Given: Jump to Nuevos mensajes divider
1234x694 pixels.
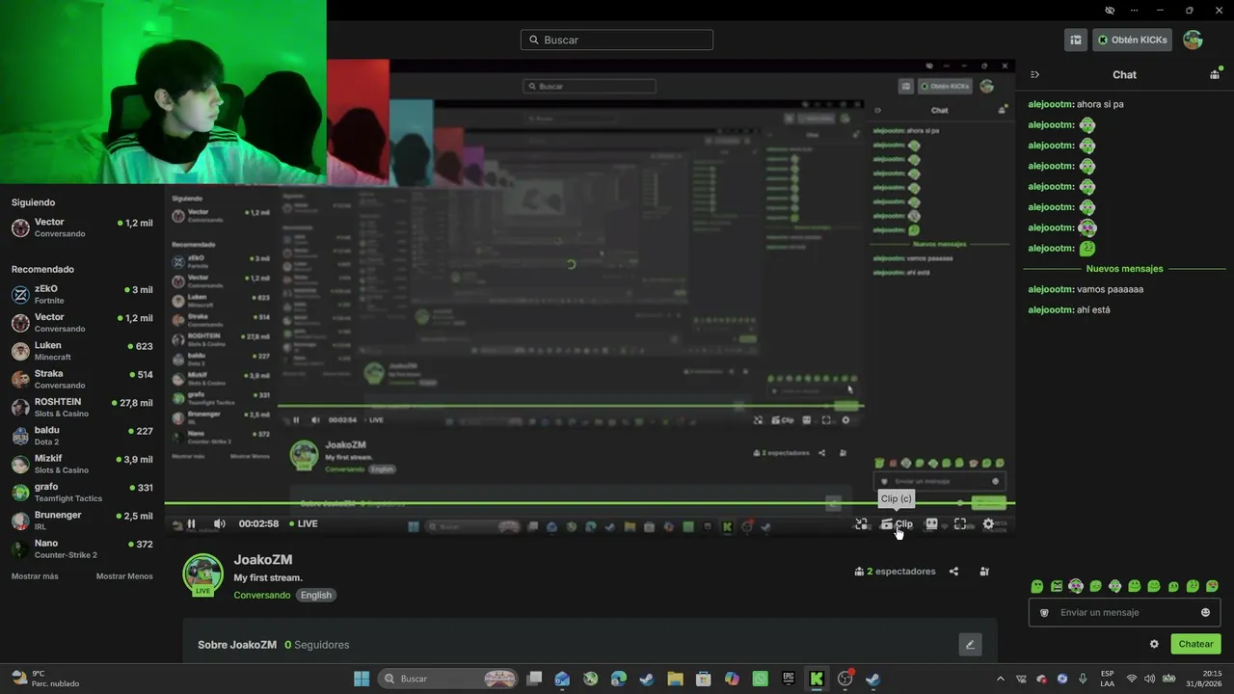Looking at the screenshot, I should [x=1124, y=269].
